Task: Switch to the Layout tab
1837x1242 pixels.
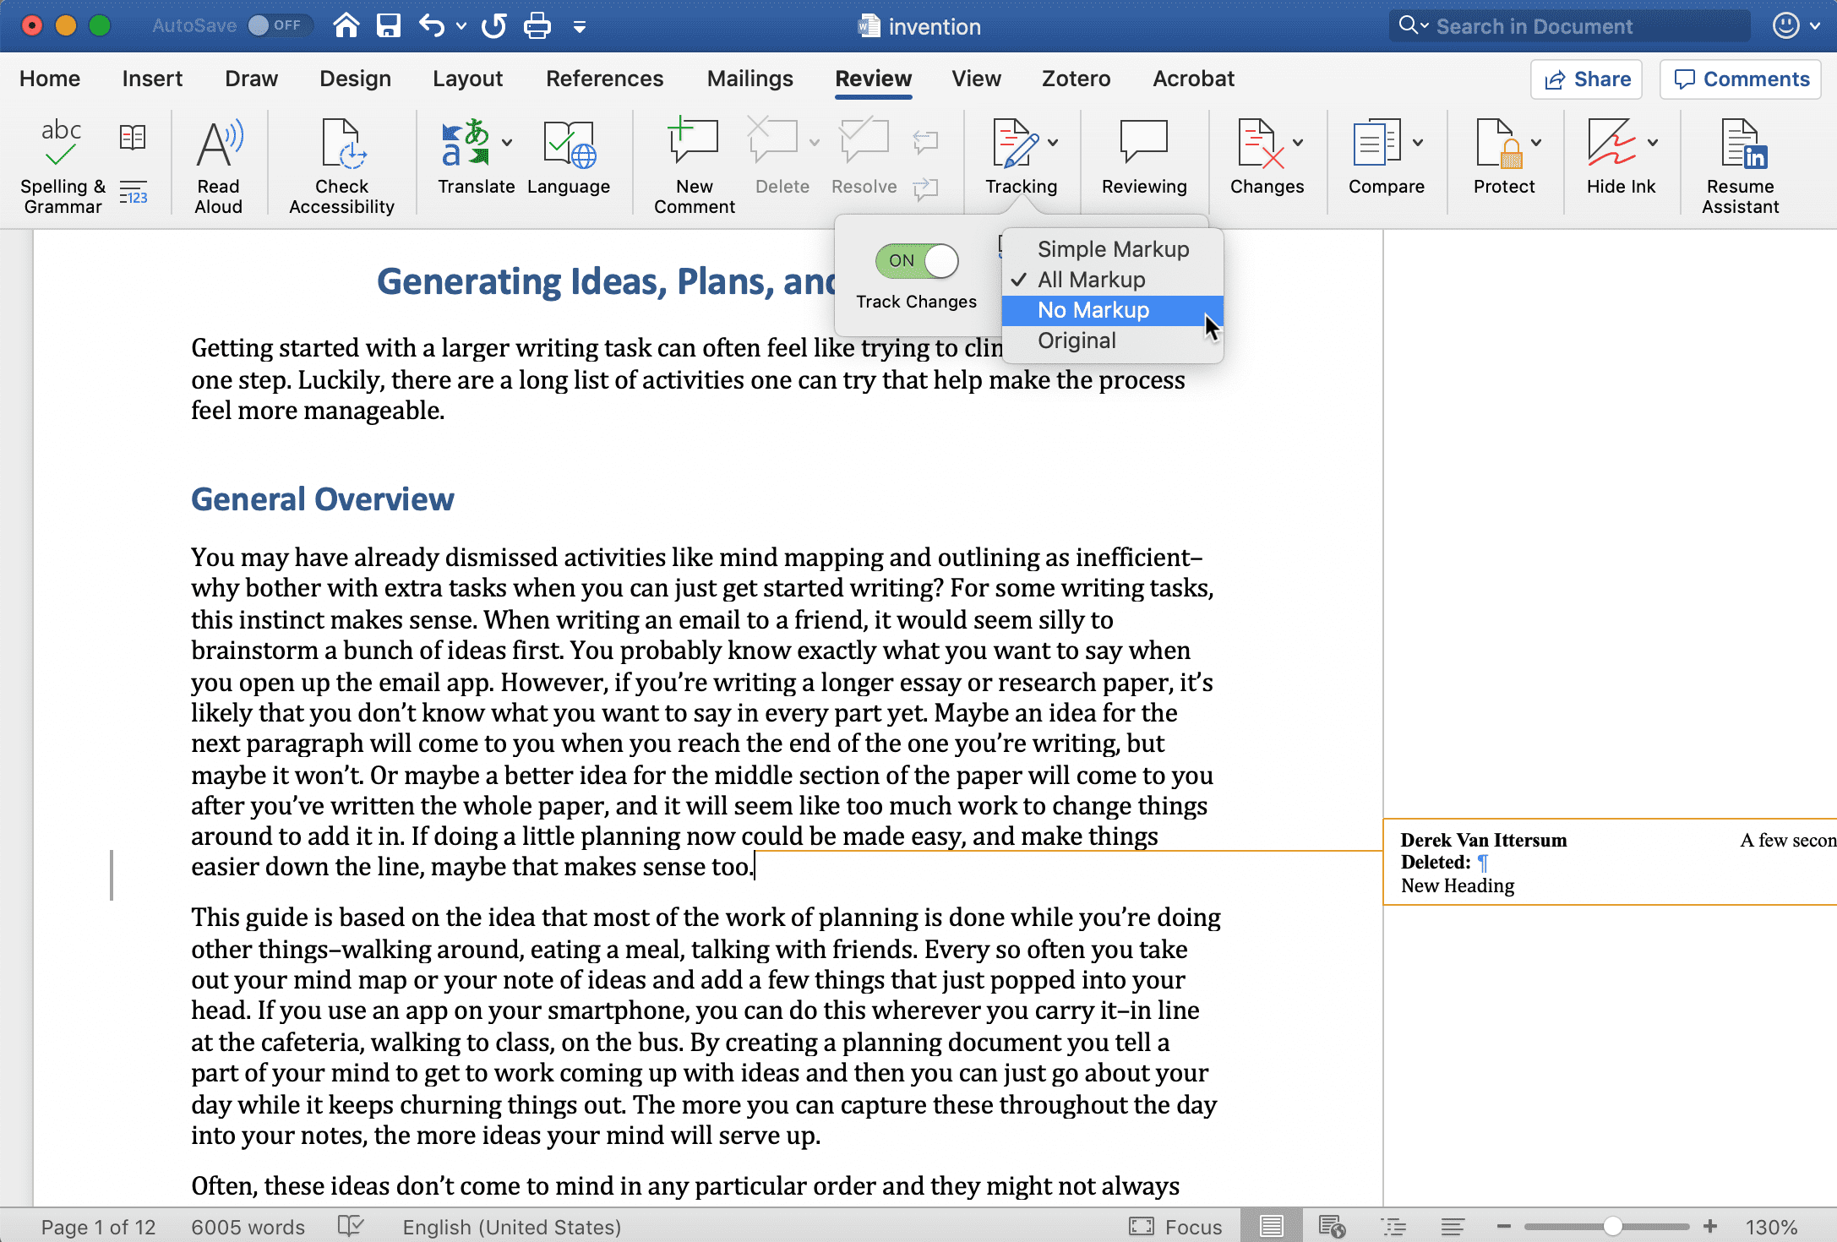Action: pyautogui.click(x=467, y=79)
